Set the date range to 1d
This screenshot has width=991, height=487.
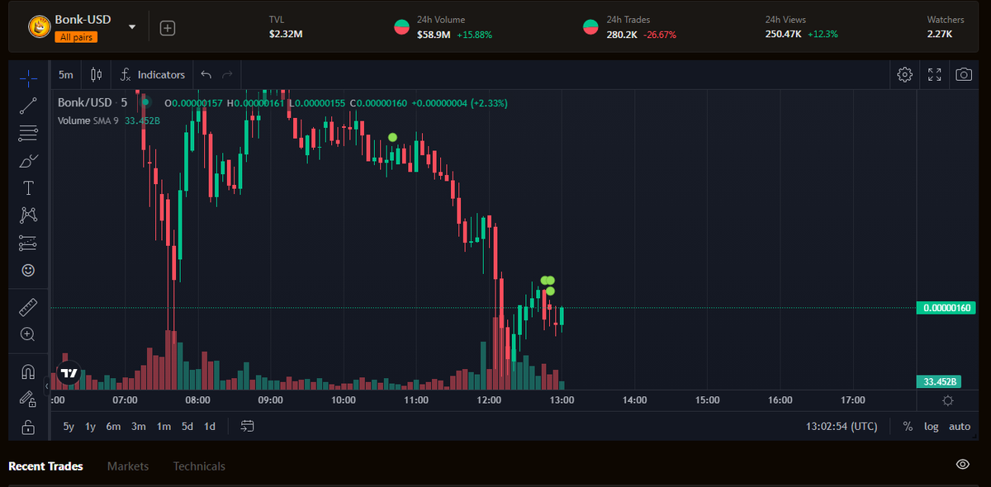point(210,427)
